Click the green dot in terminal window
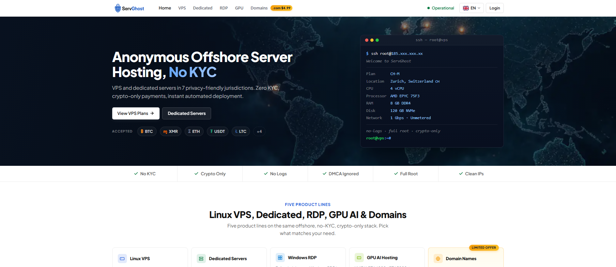This screenshot has height=267, width=616. 377,40
